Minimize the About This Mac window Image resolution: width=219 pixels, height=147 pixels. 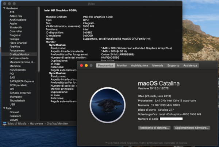[x=86, y=65]
